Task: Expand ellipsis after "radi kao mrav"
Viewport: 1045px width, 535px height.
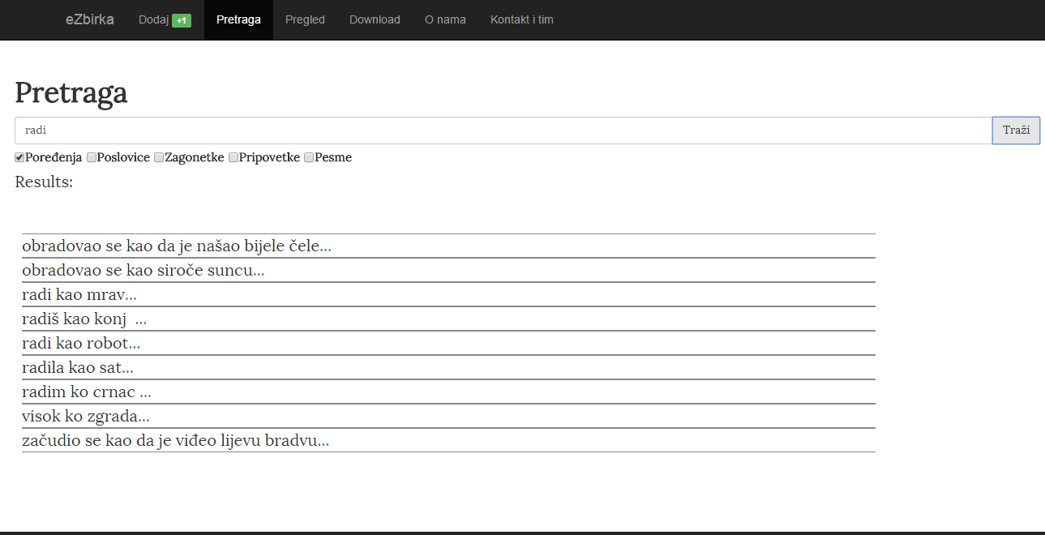Action: [131, 295]
